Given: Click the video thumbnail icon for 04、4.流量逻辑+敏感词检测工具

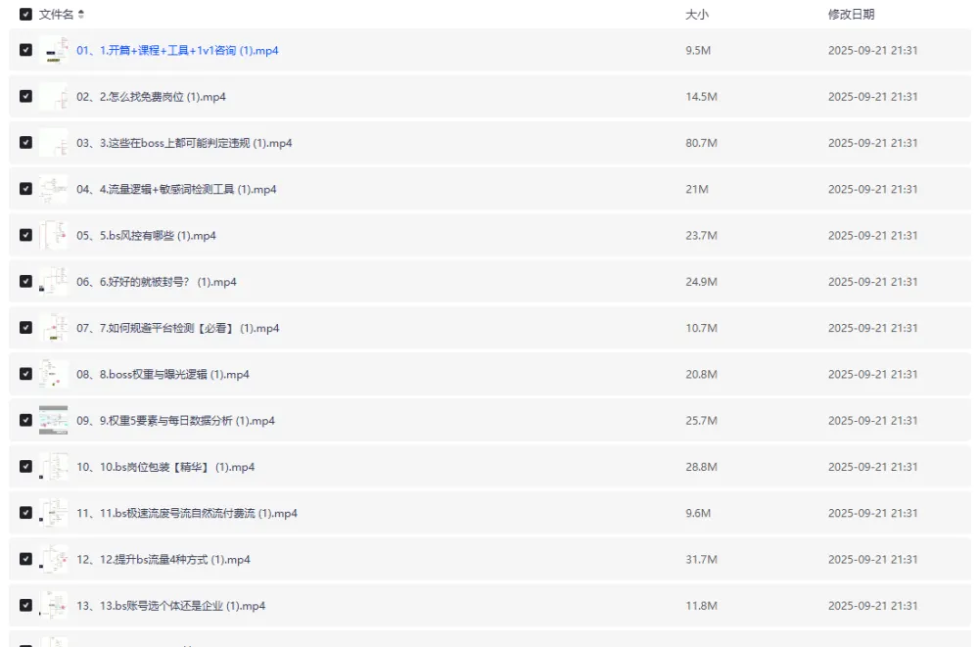Looking at the screenshot, I should tap(54, 189).
